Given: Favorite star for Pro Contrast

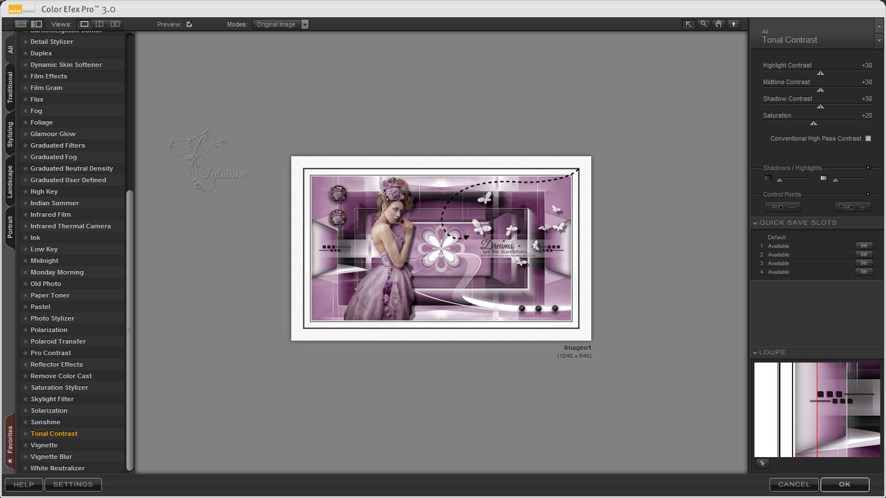Looking at the screenshot, I should pos(25,353).
